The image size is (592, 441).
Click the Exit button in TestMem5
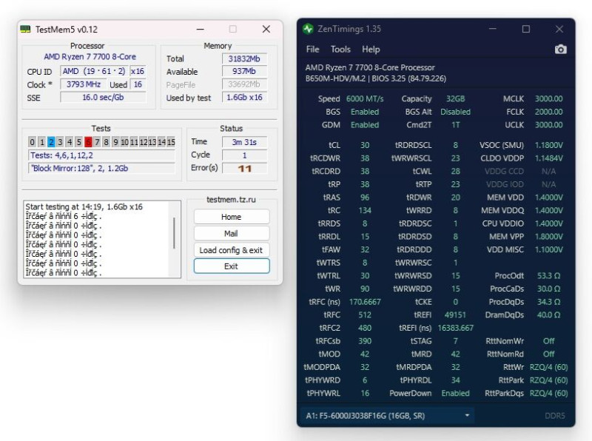[232, 266]
